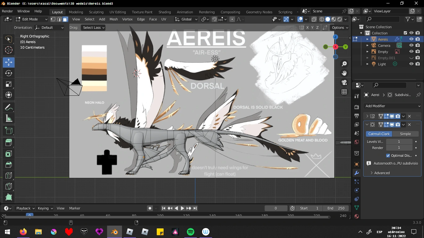Activate the Measure tool
Image resolution: width=424 pixels, height=238 pixels.
pos(8,118)
